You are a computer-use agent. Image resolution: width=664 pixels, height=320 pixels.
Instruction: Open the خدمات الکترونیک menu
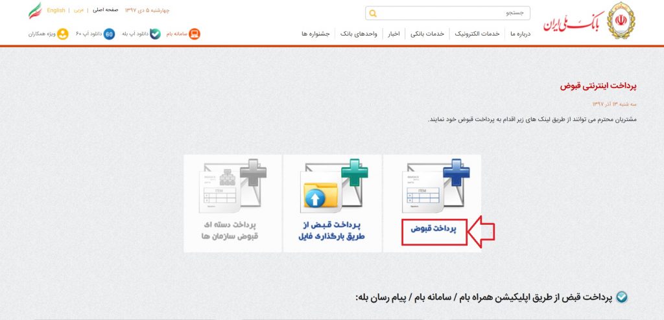pos(477,34)
